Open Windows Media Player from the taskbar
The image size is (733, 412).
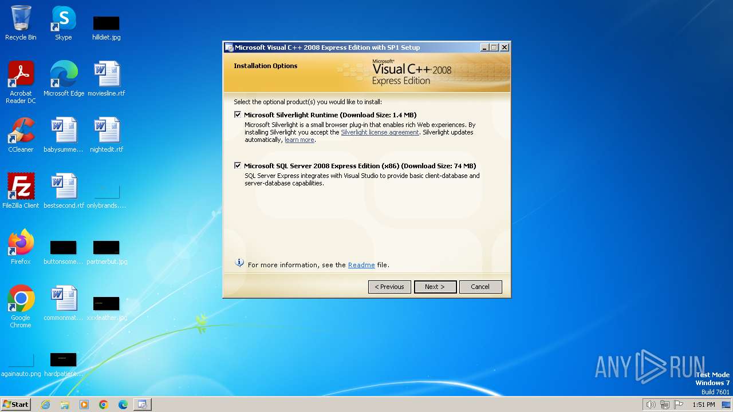pyautogui.click(x=84, y=405)
